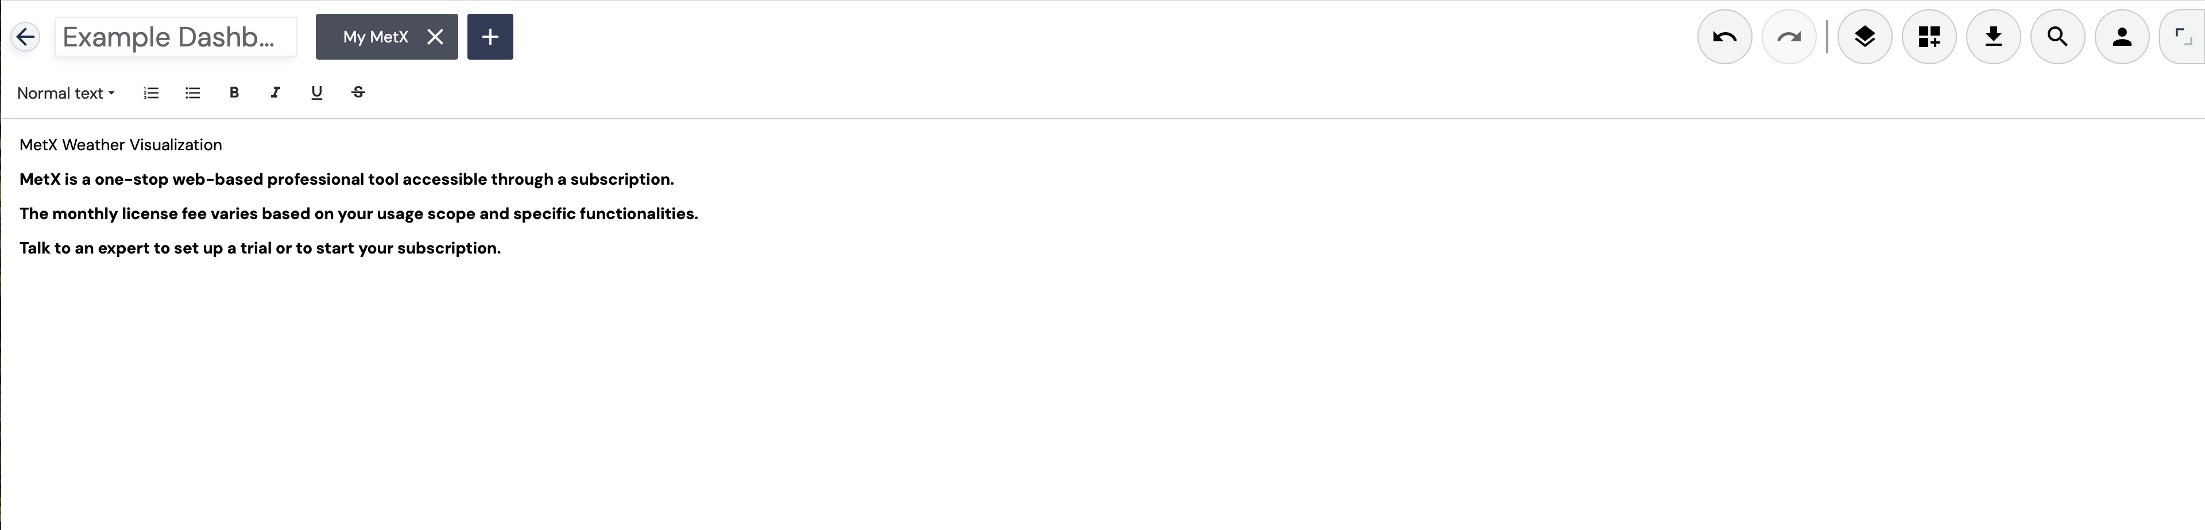Screen dimensions: 2205x530
Task: Add a new widget via grid-plus icon
Action: click(x=1929, y=37)
